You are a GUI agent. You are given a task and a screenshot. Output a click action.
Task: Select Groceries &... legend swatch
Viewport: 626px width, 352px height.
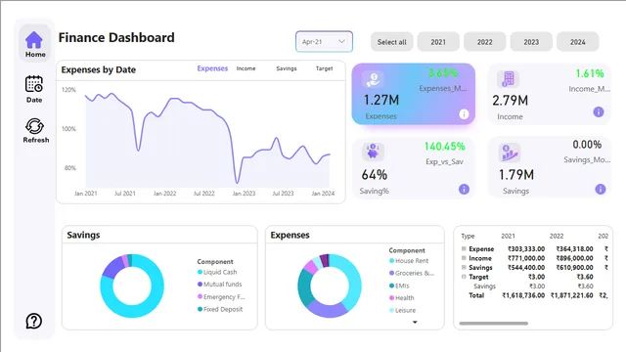click(x=391, y=273)
